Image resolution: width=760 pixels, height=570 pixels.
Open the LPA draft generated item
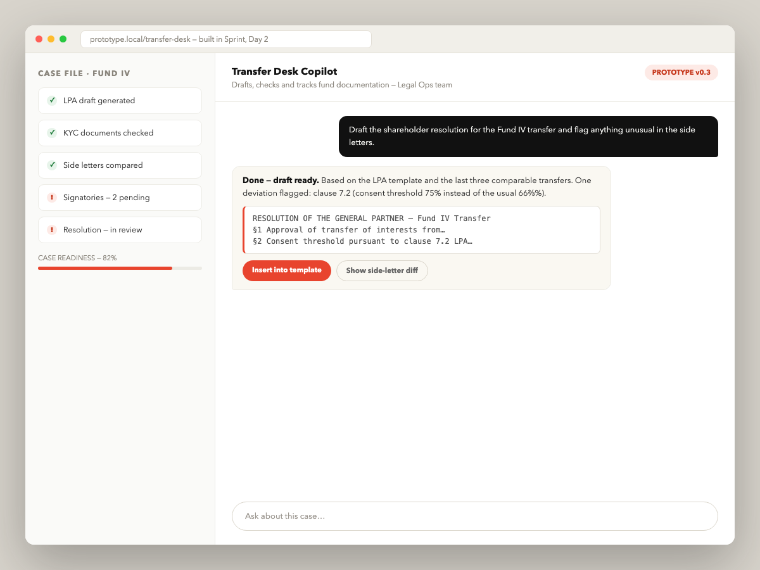point(120,101)
